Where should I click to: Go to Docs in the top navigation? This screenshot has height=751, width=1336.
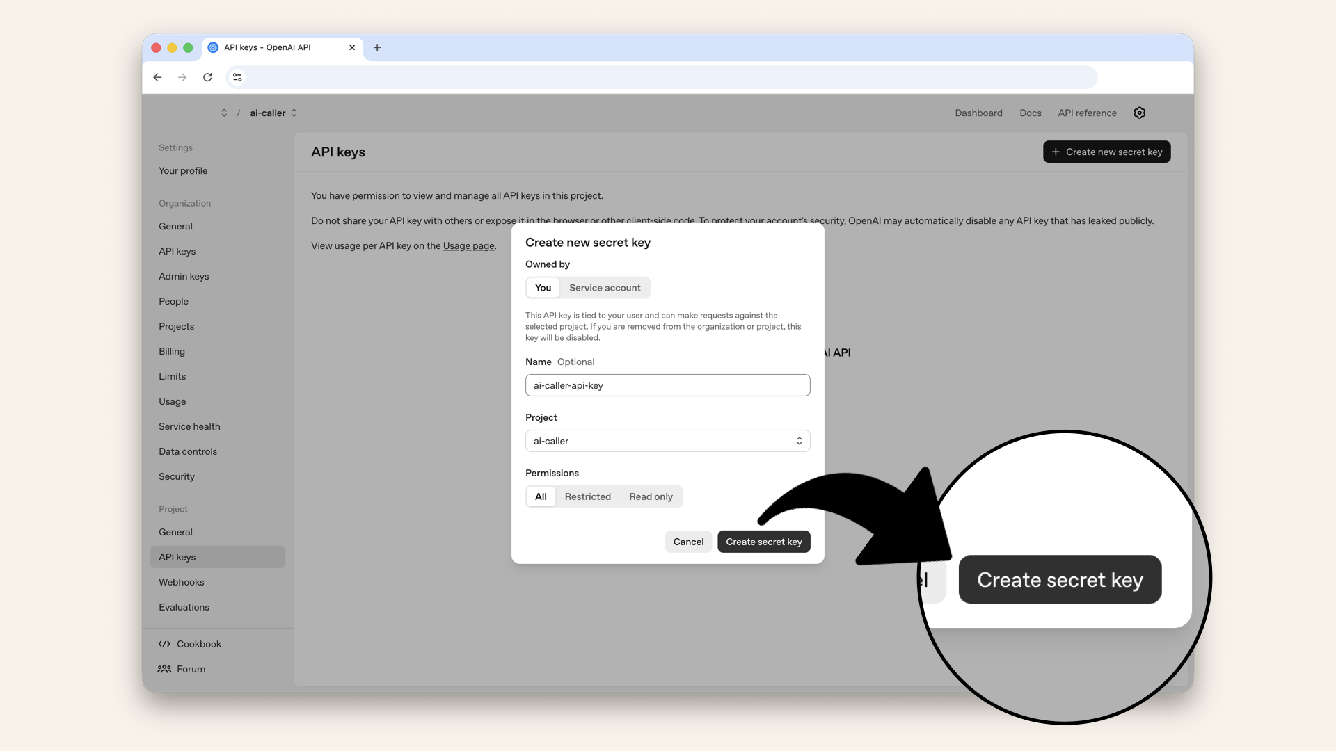pyautogui.click(x=1031, y=113)
